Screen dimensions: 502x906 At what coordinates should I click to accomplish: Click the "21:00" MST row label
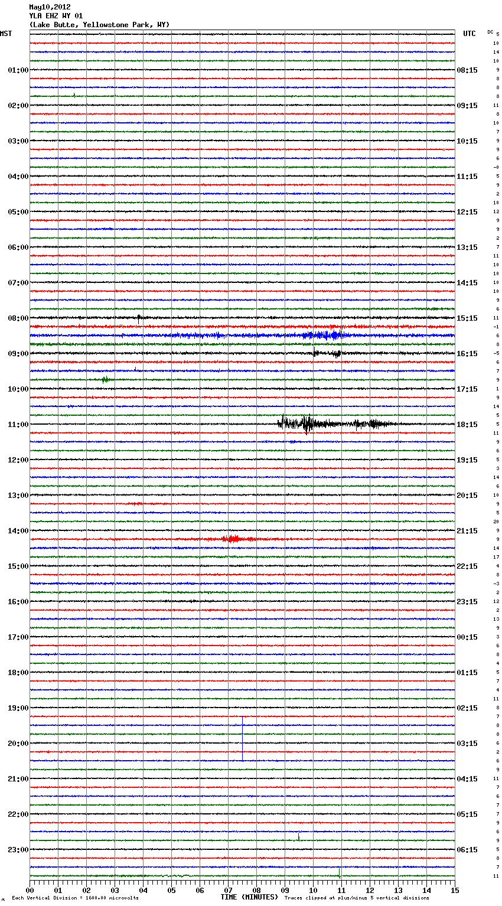point(18,779)
